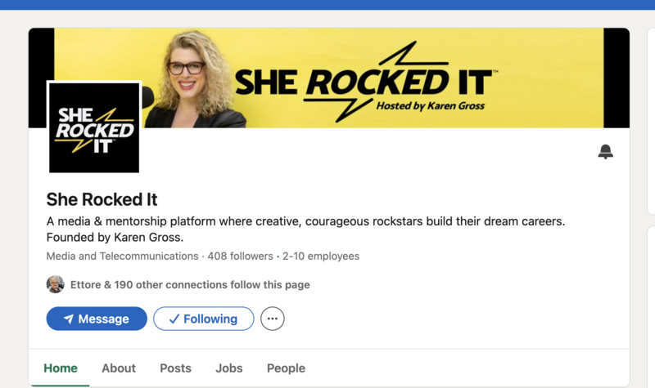The height and width of the screenshot is (388, 655).
Task: Click the She Rocked It page title
Action: click(x=102, y=199)
